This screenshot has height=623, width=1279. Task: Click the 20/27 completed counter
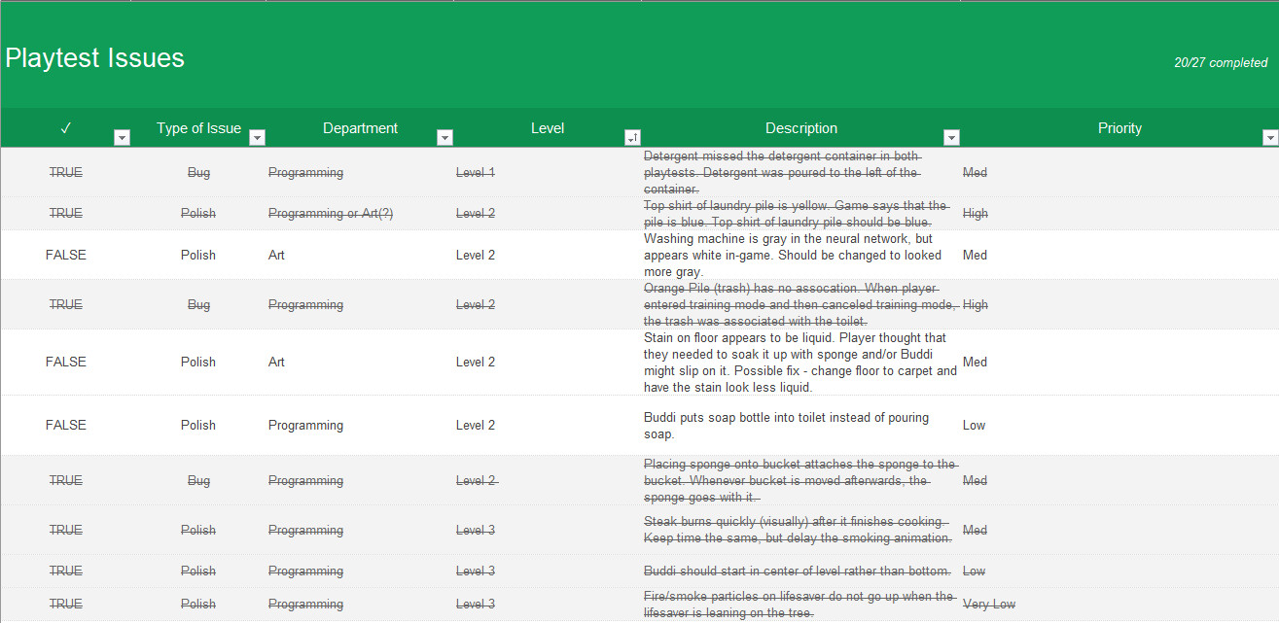[1220, 63]
